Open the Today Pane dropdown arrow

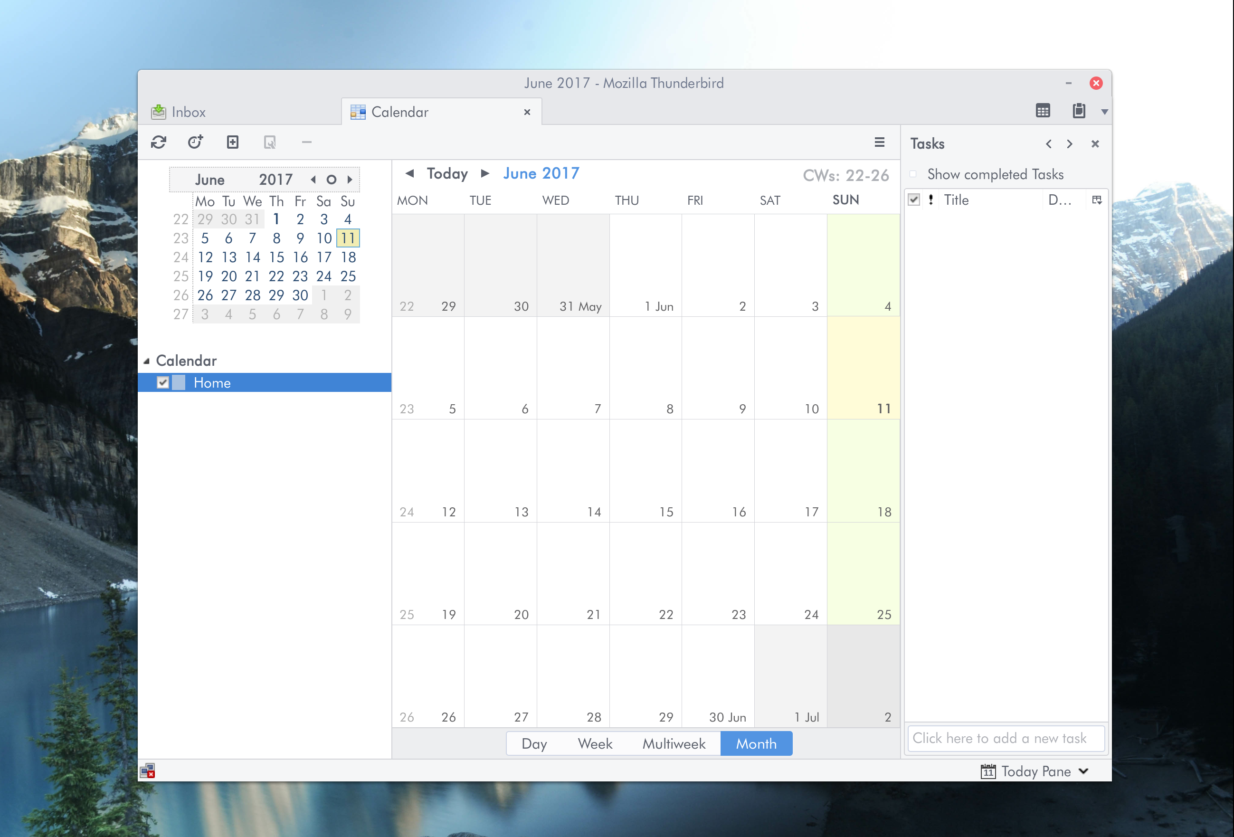[1084, 771]
